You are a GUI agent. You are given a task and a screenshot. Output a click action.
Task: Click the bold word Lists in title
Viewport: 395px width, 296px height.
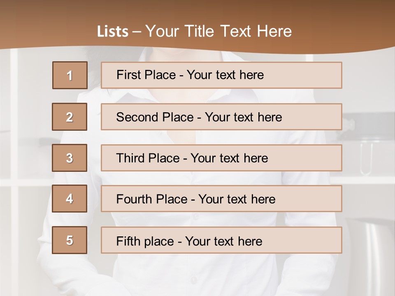(x=112, y=31)
